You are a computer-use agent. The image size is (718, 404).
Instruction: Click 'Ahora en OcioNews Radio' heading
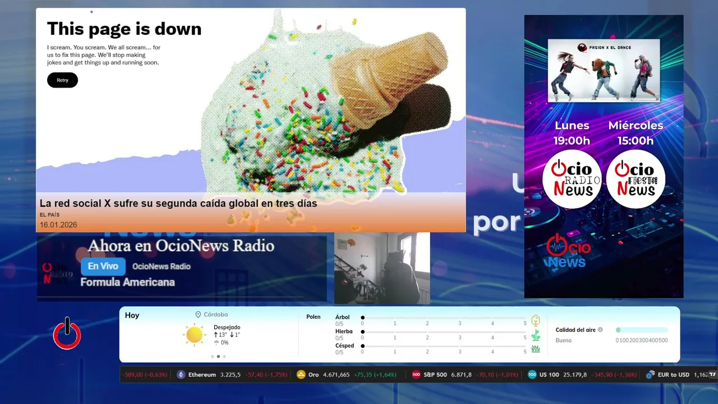click(x=181, y=246)
